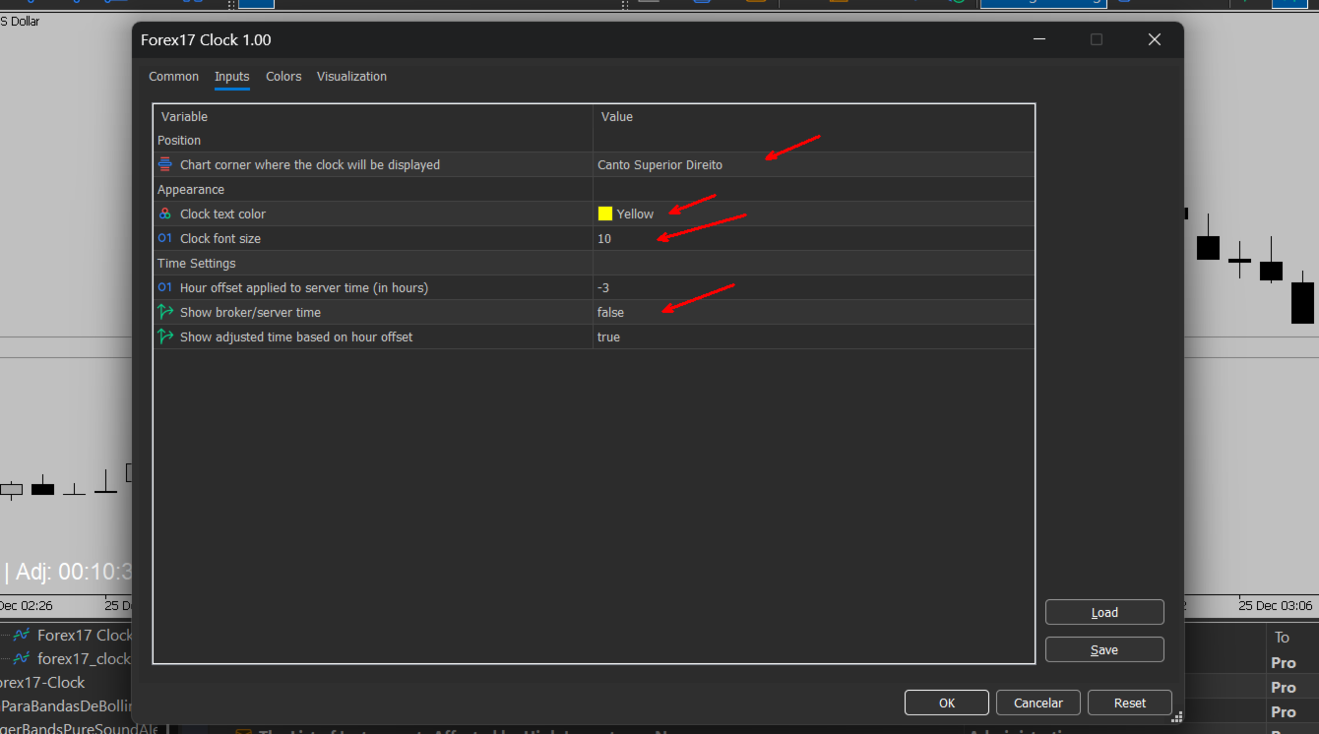
Task: Confirm the settings with OK
Action: [x=947, y=703]
